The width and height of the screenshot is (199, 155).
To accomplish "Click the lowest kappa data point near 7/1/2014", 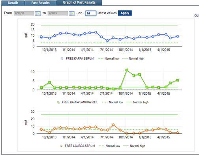I will tap(107, 41).
